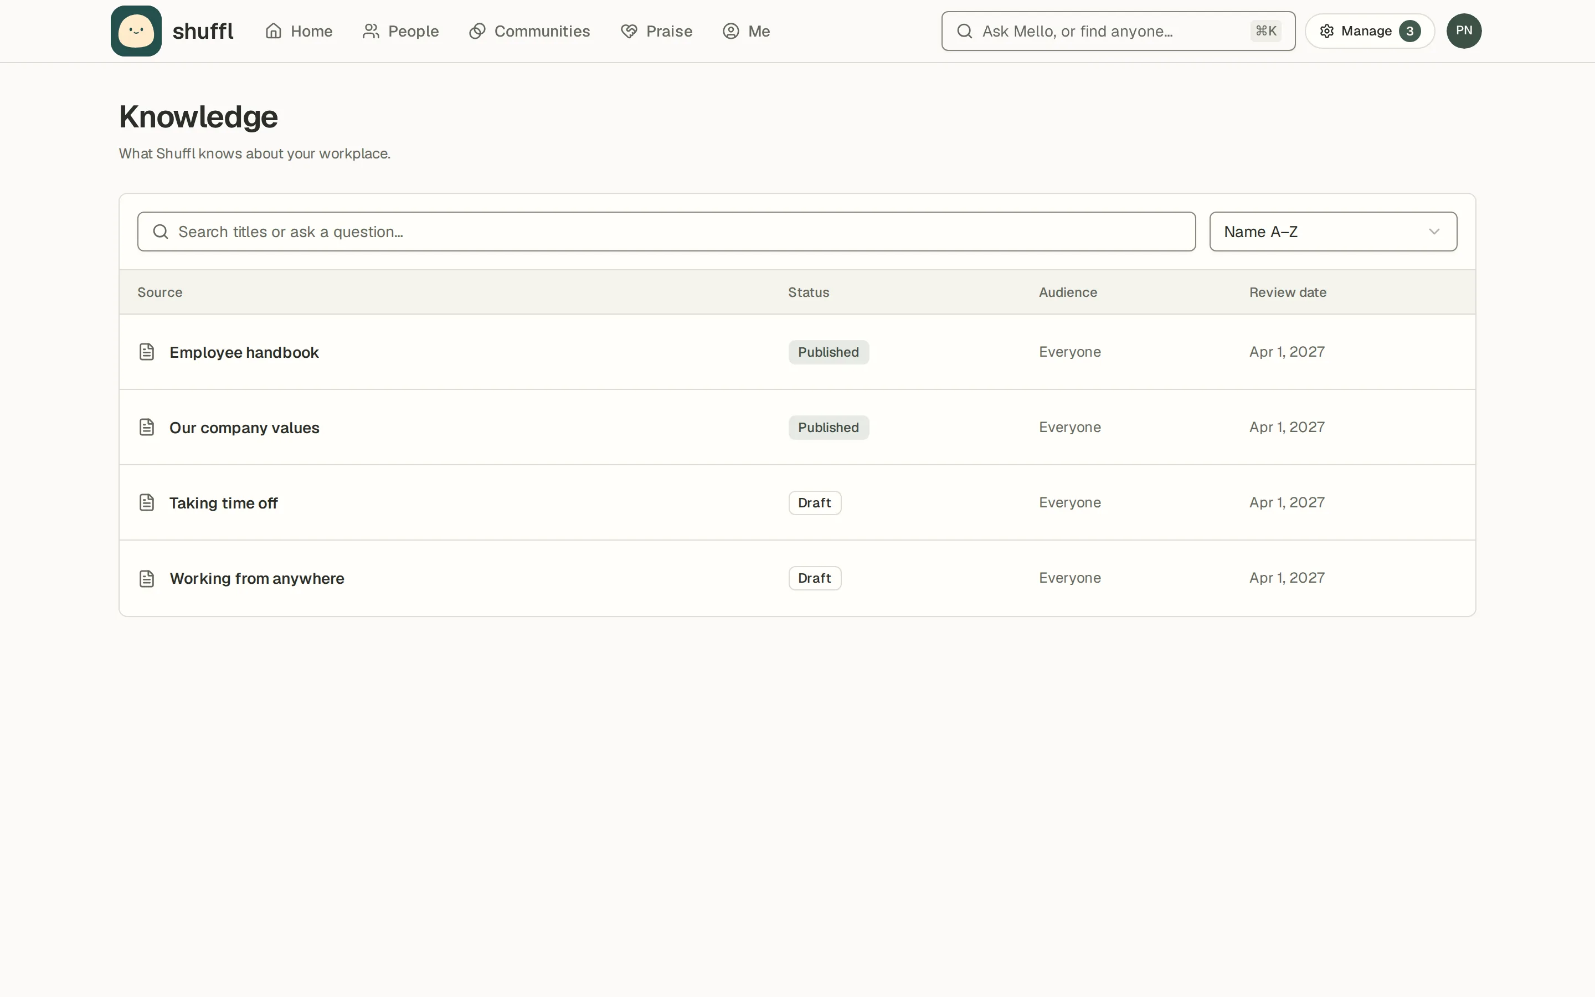This screenshot has height=997, width=1595.
Task: Click the review date of Working from anywhere
Action: [1287, 578]
